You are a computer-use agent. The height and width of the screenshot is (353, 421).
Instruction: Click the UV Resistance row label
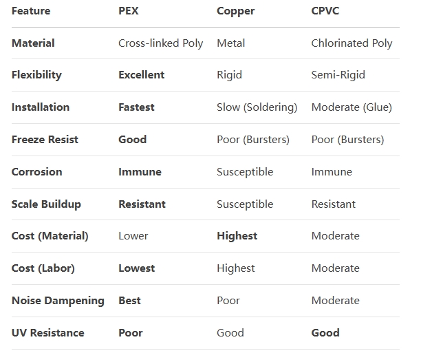click(47, 333)
